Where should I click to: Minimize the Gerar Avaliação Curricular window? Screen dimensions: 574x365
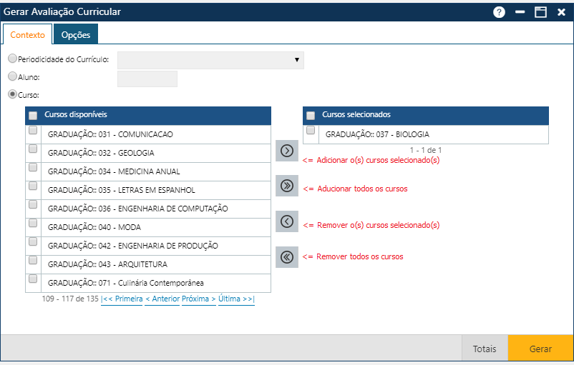point(520,12)
